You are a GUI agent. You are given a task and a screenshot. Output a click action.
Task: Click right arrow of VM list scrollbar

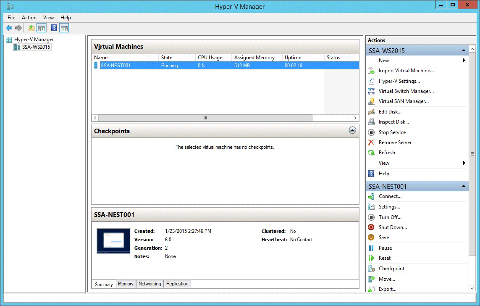point(355,118)
